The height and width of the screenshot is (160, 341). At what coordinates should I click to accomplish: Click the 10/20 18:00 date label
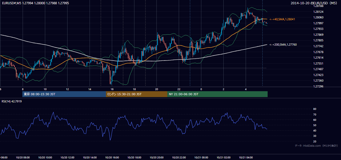134,158
